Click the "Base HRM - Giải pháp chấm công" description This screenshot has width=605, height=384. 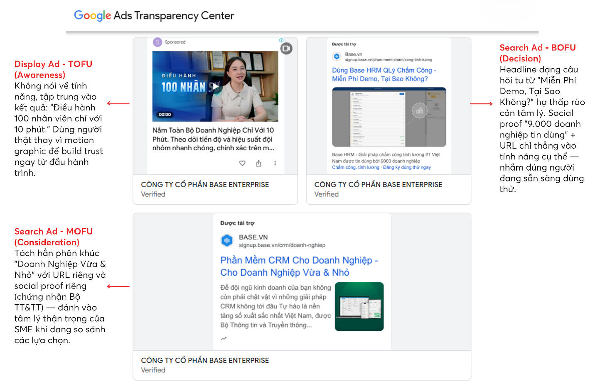click(386, 158)
